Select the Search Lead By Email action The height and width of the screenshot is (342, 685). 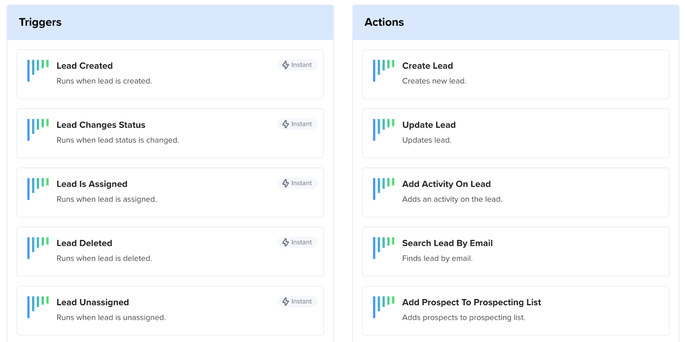coord(447,243)
